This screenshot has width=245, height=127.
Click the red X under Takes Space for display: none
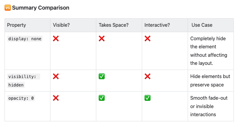tap(102, 38)
